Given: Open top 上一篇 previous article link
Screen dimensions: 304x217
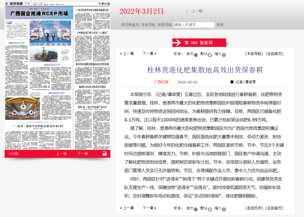Looking at the screenshot, I should click(x=127, y=54).
